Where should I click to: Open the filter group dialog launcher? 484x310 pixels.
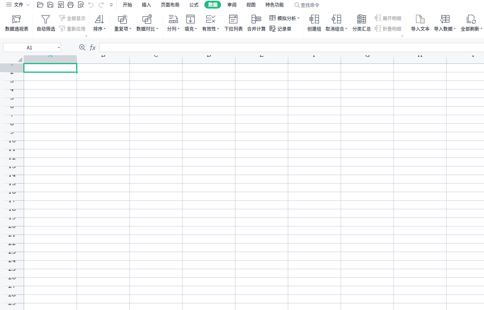pos(86,36)
